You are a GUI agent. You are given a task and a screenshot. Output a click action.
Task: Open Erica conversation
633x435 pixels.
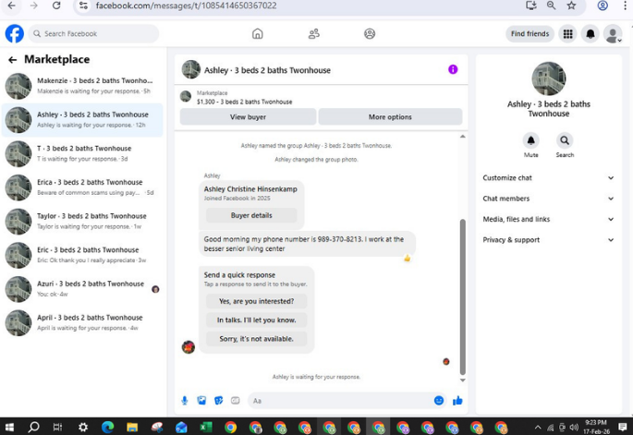pyautogui.click(x=82, y=187)
